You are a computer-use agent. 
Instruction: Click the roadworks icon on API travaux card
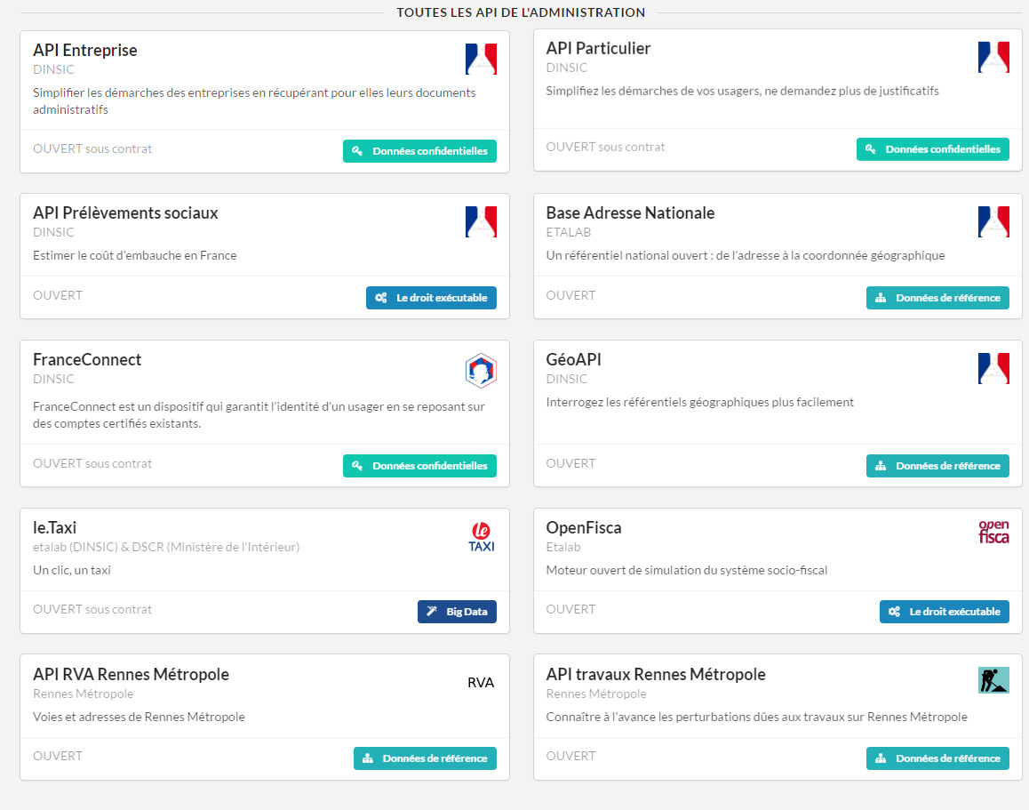tap(993, 680)
